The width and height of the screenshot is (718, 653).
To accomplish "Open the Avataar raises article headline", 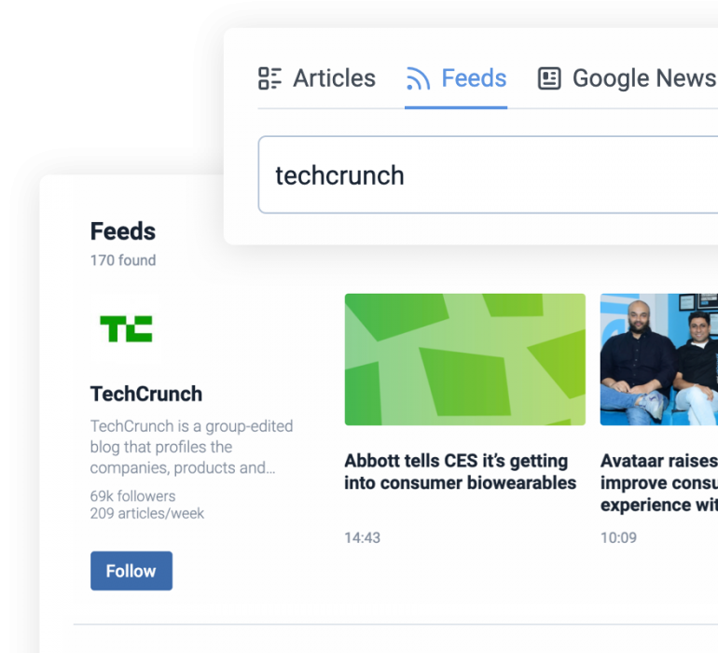I will 659,482.
